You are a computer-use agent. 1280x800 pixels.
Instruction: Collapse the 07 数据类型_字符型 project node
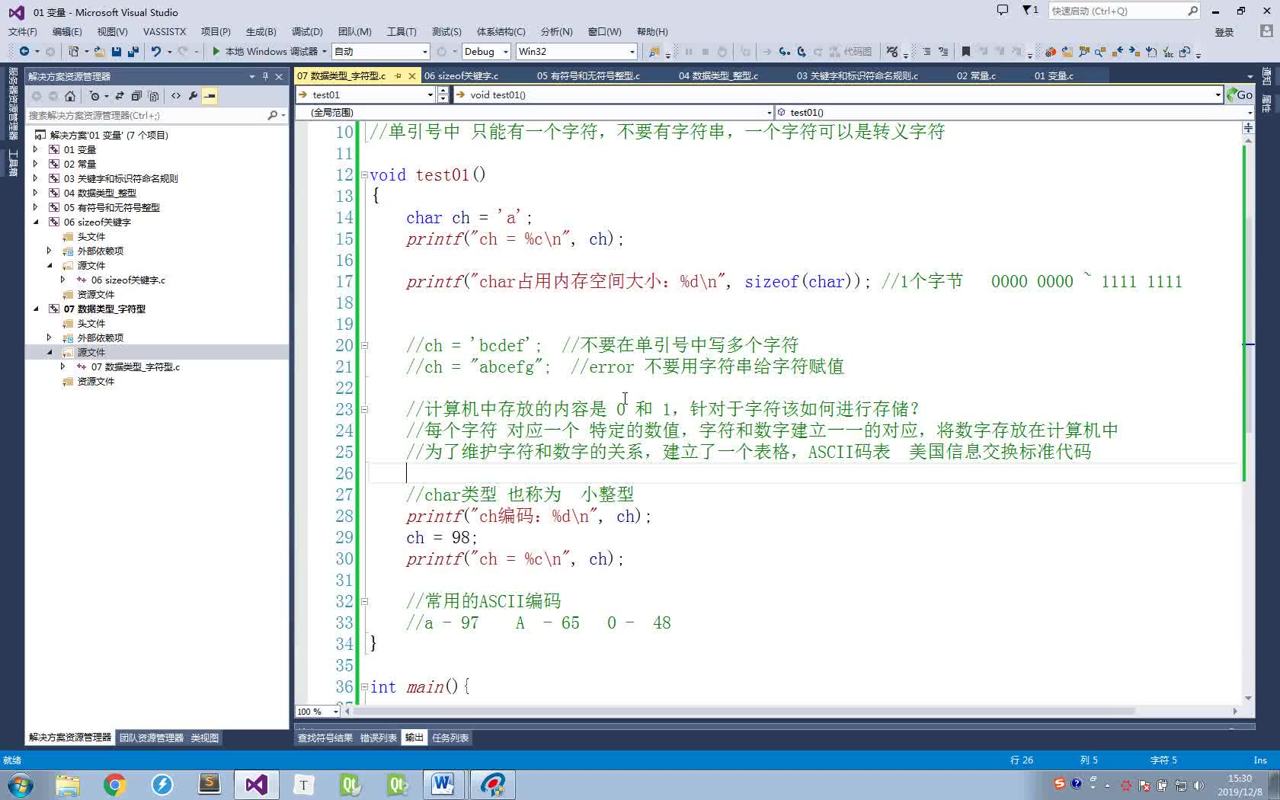[x=35, y=309]
